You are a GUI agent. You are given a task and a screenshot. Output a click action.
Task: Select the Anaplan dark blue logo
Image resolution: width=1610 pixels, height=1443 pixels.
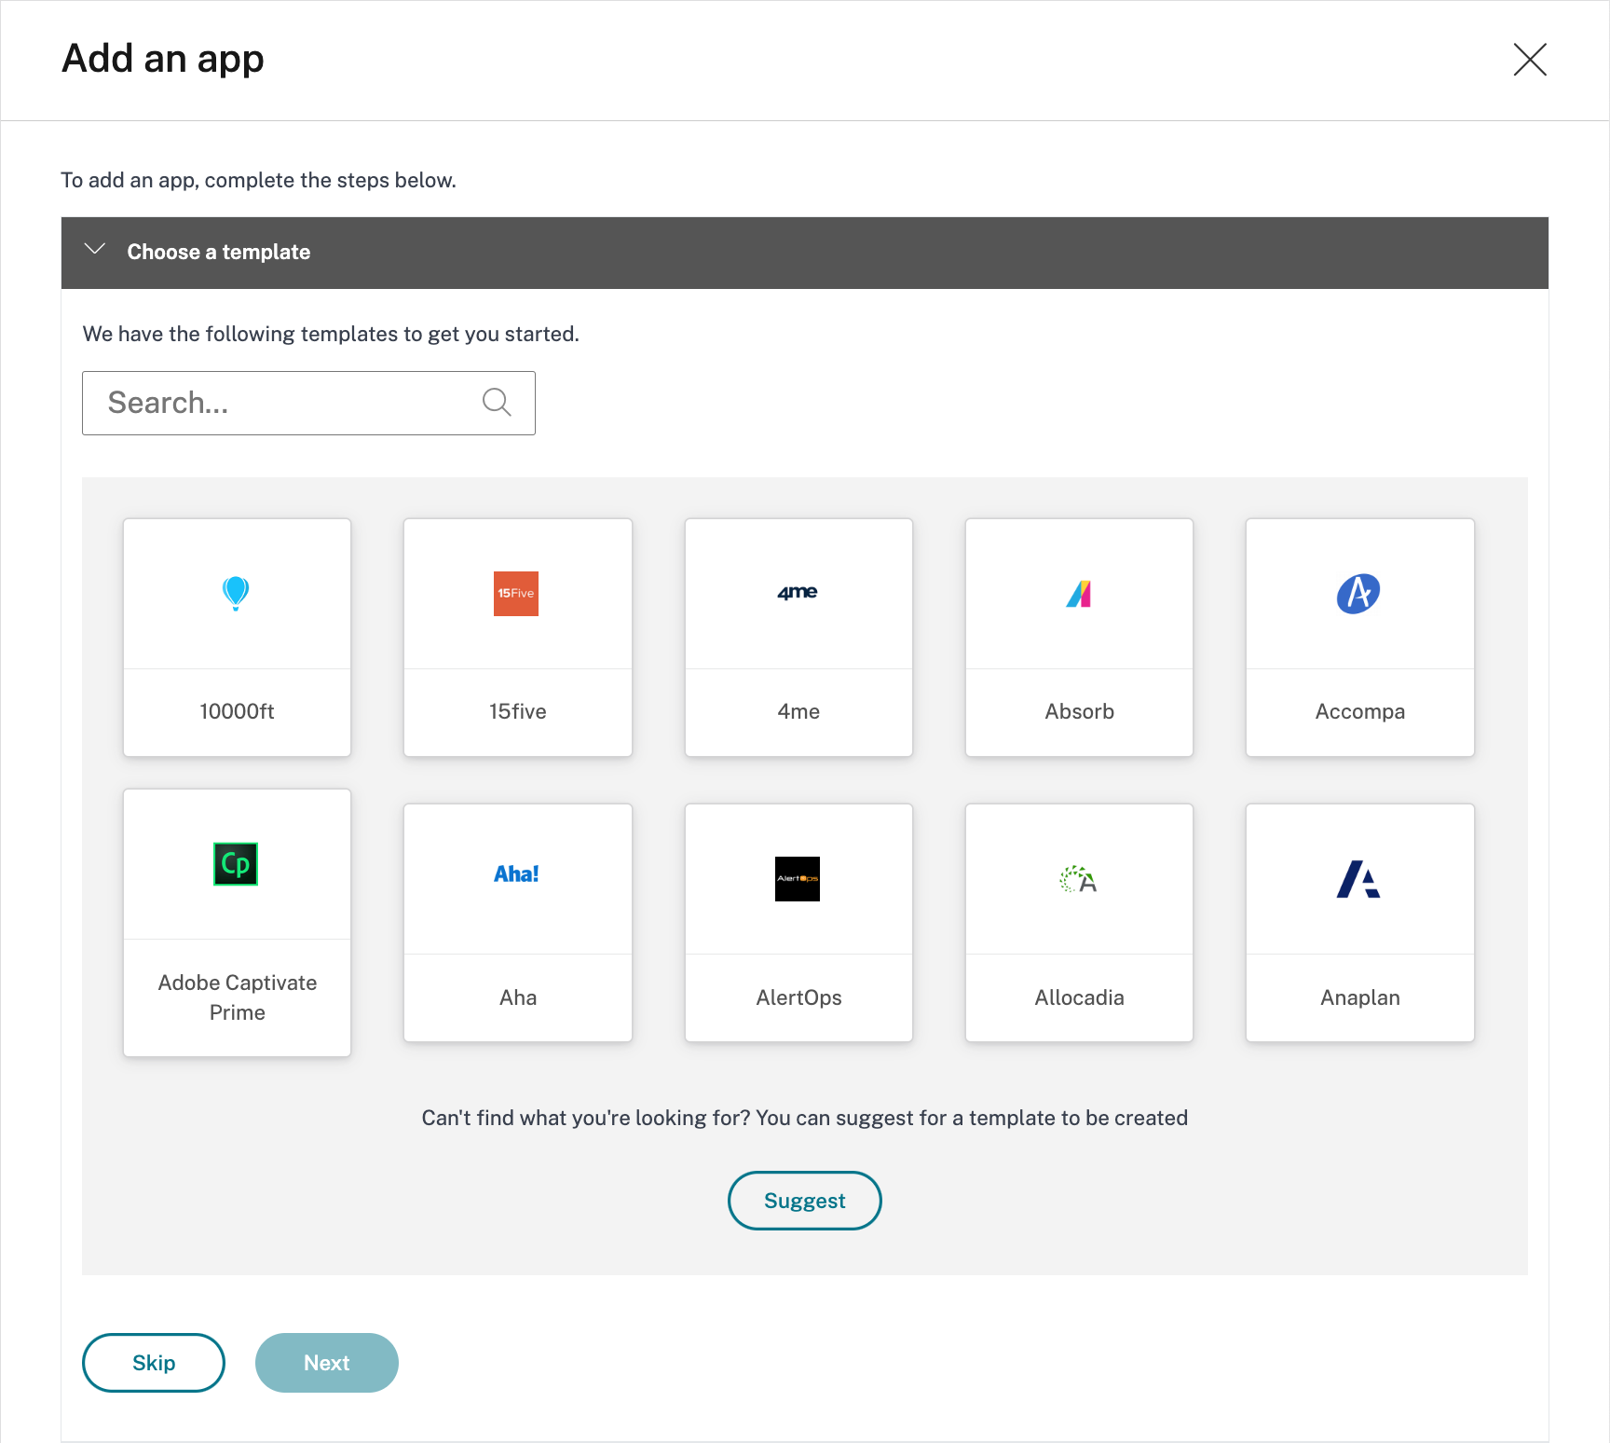[1358, 879]
